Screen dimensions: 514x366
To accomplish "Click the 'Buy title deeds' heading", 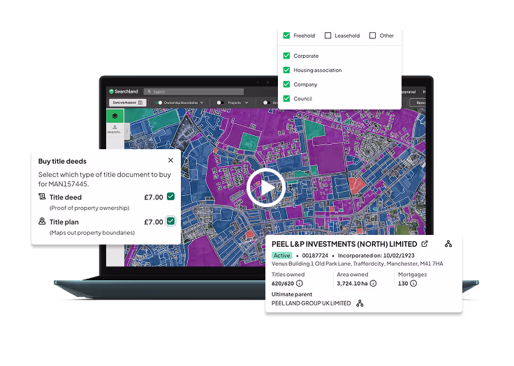I will tap(62, 161).
